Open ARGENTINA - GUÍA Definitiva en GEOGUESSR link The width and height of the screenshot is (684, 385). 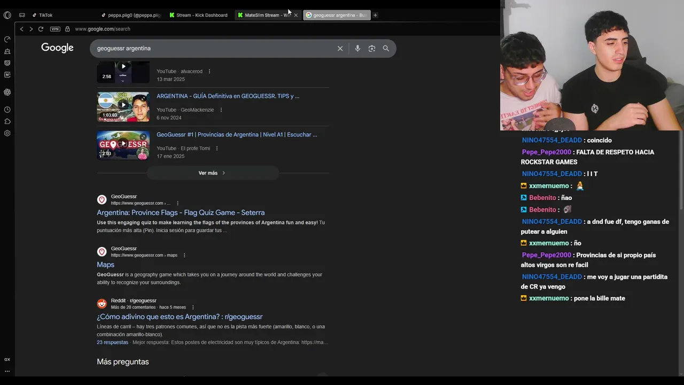point(228,96)
